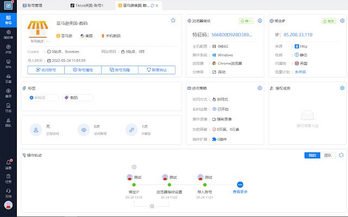Click the IP address 85.208.33.110

pyautogui.click(x=298, y=35)
